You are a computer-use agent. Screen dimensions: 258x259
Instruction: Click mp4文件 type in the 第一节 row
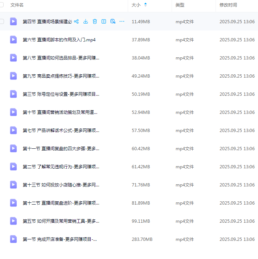(185, 239)
